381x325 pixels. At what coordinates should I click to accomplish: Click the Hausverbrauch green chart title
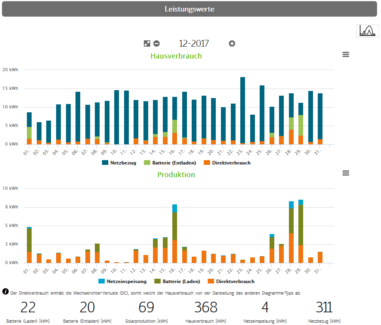coord(176,56)
